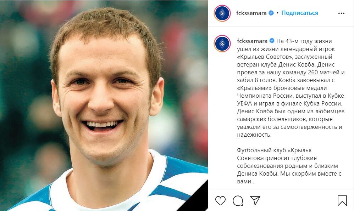Click the verified badge in the post header

tap(271, 13)
